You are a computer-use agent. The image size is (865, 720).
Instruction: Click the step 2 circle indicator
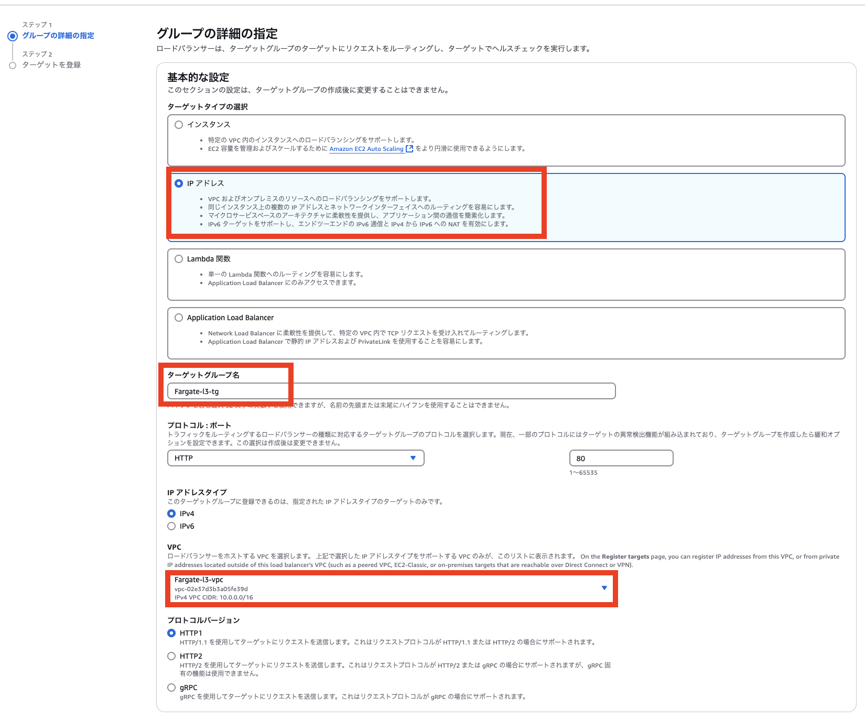pyautogui.click(x=12, y=65)
